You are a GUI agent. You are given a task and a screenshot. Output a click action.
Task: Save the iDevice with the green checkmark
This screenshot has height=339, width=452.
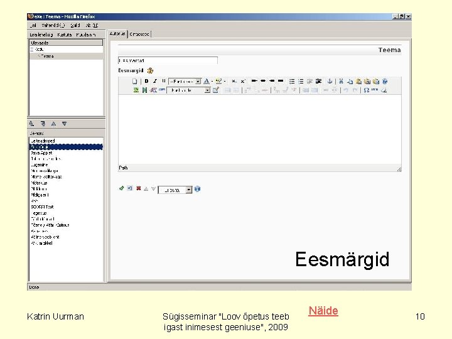[121, 188]
